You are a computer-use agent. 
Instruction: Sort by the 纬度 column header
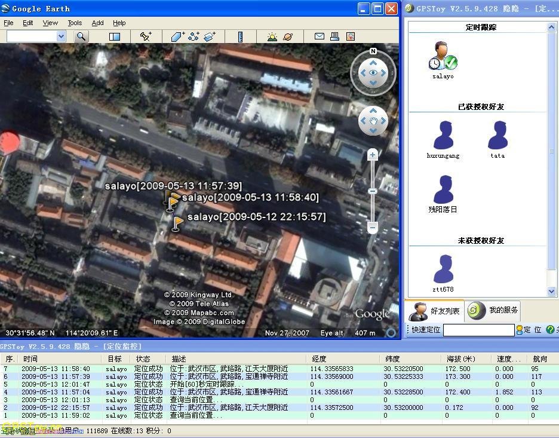click(x=410, y=359)
